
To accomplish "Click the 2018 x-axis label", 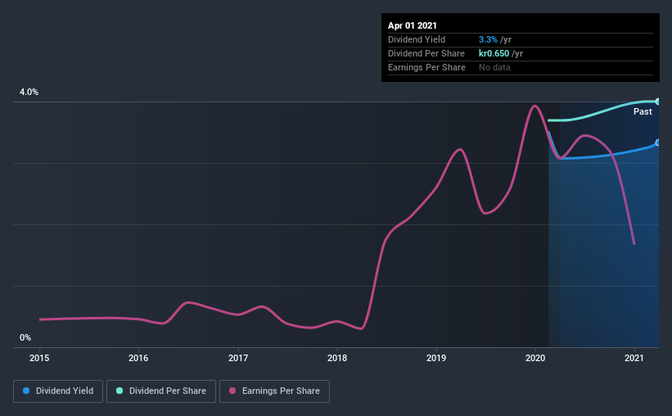I will (337, 358).
